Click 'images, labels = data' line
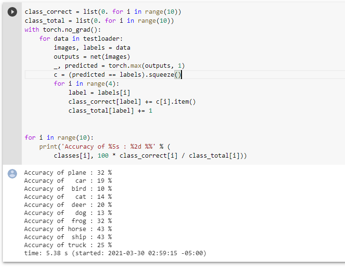Viewport: 345px width, 267px height. (92, 48)
